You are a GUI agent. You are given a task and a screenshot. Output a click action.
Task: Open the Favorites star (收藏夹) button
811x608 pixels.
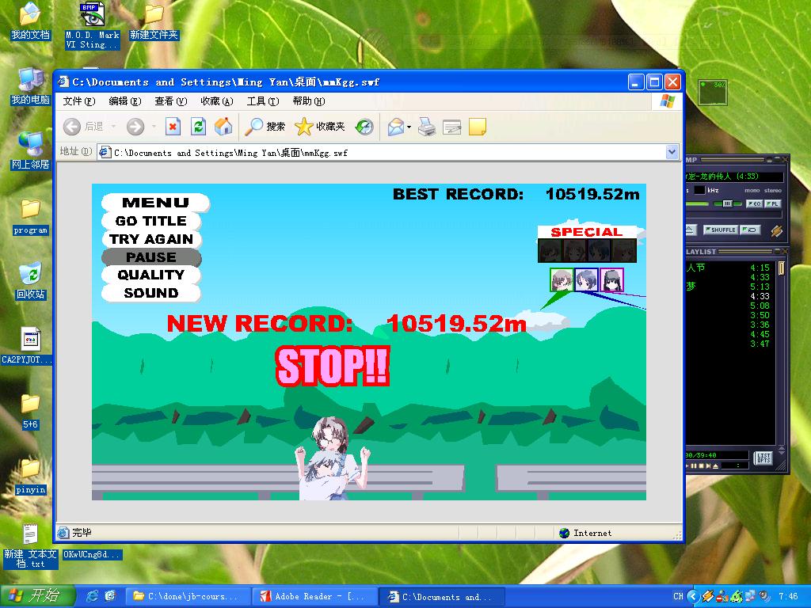(x=320, y=126)
